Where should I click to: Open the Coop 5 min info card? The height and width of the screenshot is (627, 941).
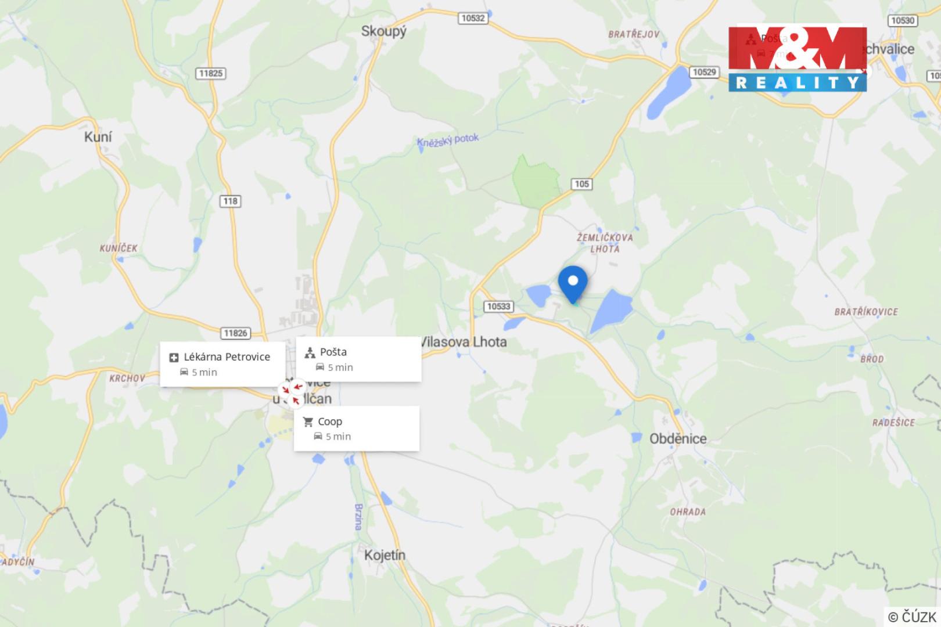tap(357, 428)
